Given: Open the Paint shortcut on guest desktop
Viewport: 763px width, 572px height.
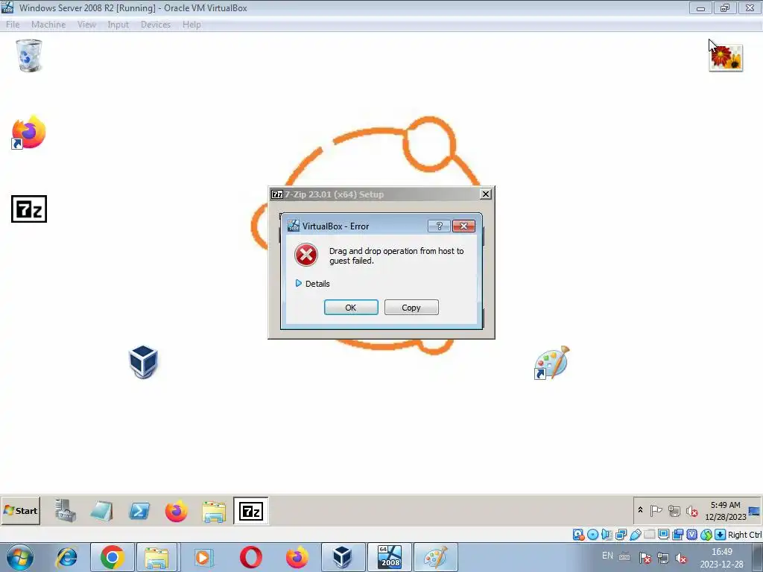Looking at the screenshot, I should point(552,363).
